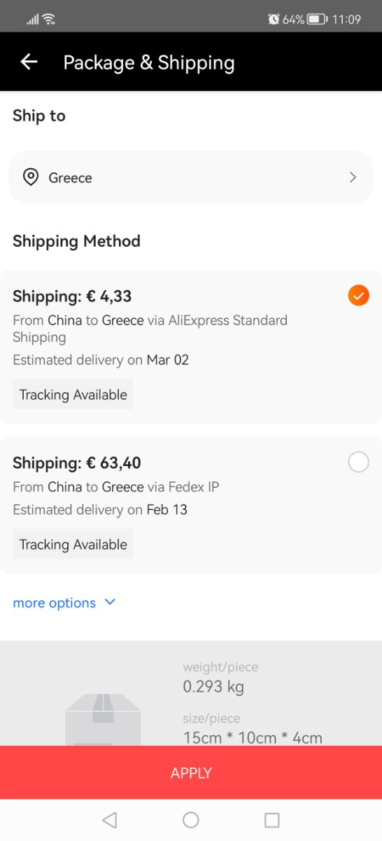The height and width of the screenshot is (841, 382).
Task: Tap the battery icon in status bar
Action: pos(317,19)
